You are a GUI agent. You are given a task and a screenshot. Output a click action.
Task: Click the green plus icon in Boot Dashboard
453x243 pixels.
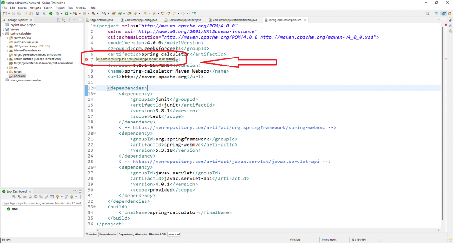coord(72,197)
